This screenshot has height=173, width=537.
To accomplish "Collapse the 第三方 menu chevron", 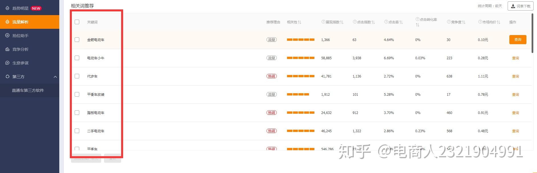I will click(x=55, y=77).
